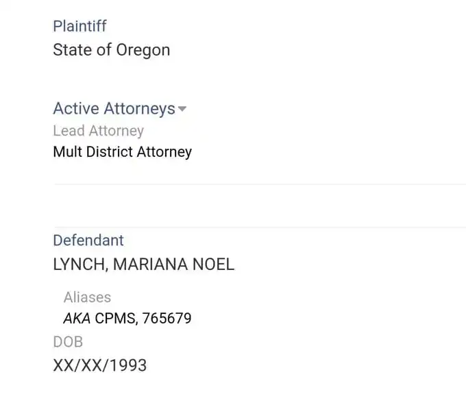The height and width of the screenshot is (416, 466).
Task: Click the DOB label
Action: [68, 341]
